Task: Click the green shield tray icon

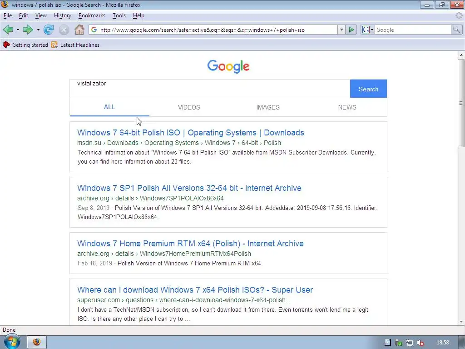Action: coord(399,343)
